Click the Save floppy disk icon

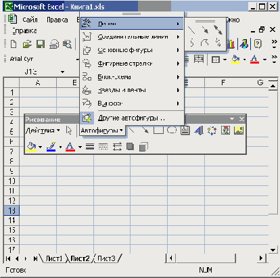41,44
